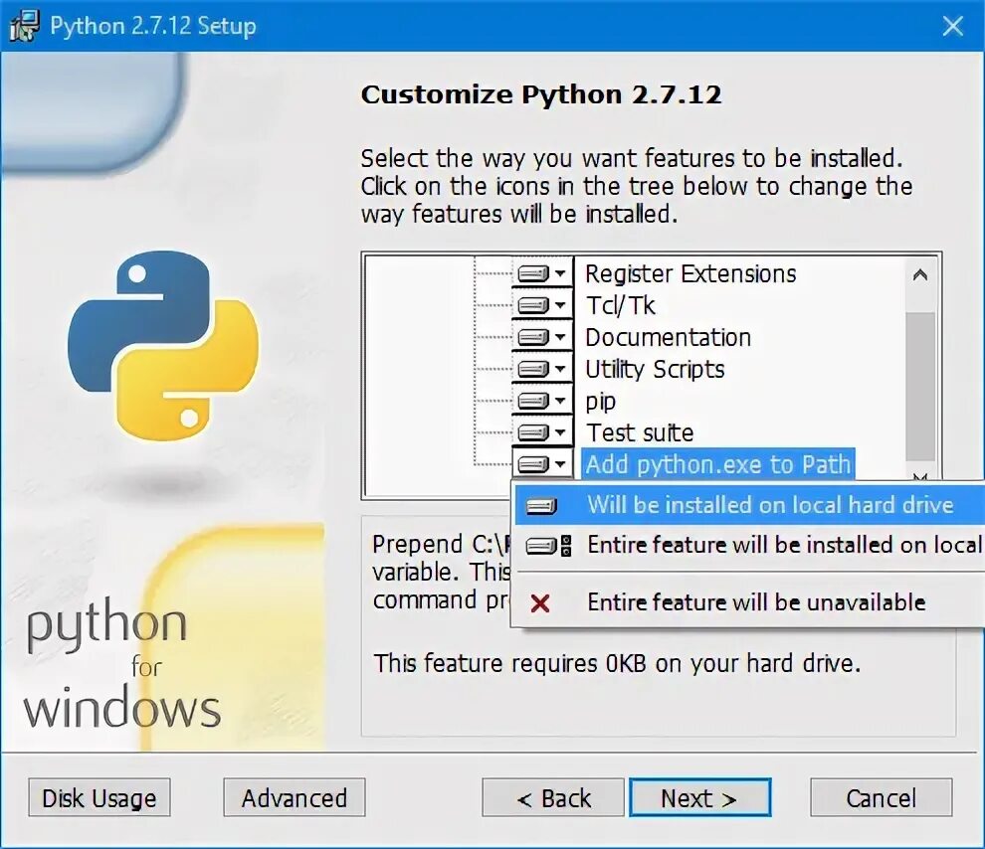985x849 pixels.
Task: Open install-state dropdown for pip
Action: tap(542, 401)
